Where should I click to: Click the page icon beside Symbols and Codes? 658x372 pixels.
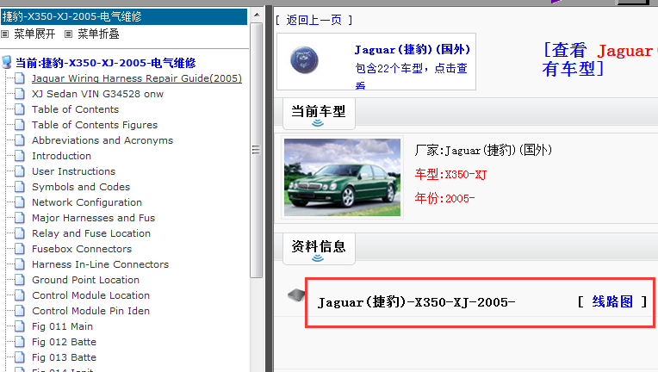click(x=20, y=187)
